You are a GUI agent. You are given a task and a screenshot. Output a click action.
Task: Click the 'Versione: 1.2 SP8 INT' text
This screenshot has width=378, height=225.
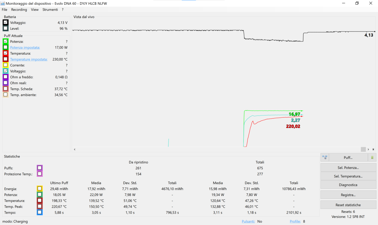pos(348,217)
